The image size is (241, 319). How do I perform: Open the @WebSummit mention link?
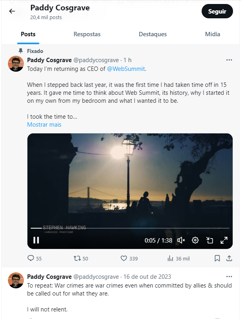point(126,69)
